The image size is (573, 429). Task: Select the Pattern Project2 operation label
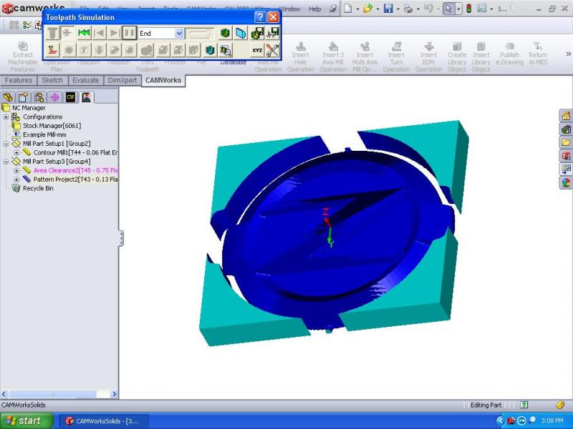[76, 179]
